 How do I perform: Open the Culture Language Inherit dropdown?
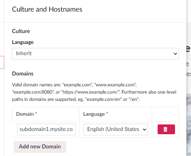95,54
